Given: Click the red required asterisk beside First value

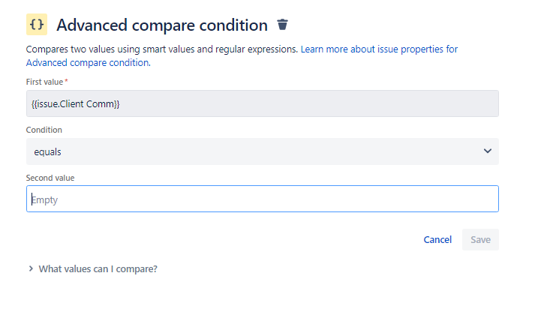Looking at the screenshot, I should 66,81.
